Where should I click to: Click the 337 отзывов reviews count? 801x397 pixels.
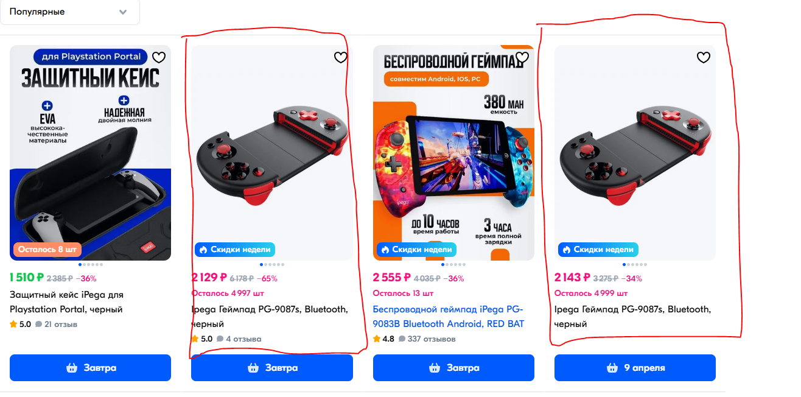point(432,339)
